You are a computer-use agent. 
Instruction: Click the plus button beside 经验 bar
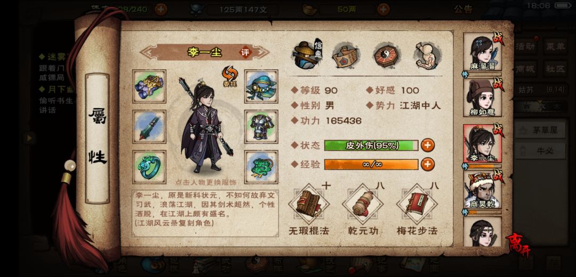(427, 165)
